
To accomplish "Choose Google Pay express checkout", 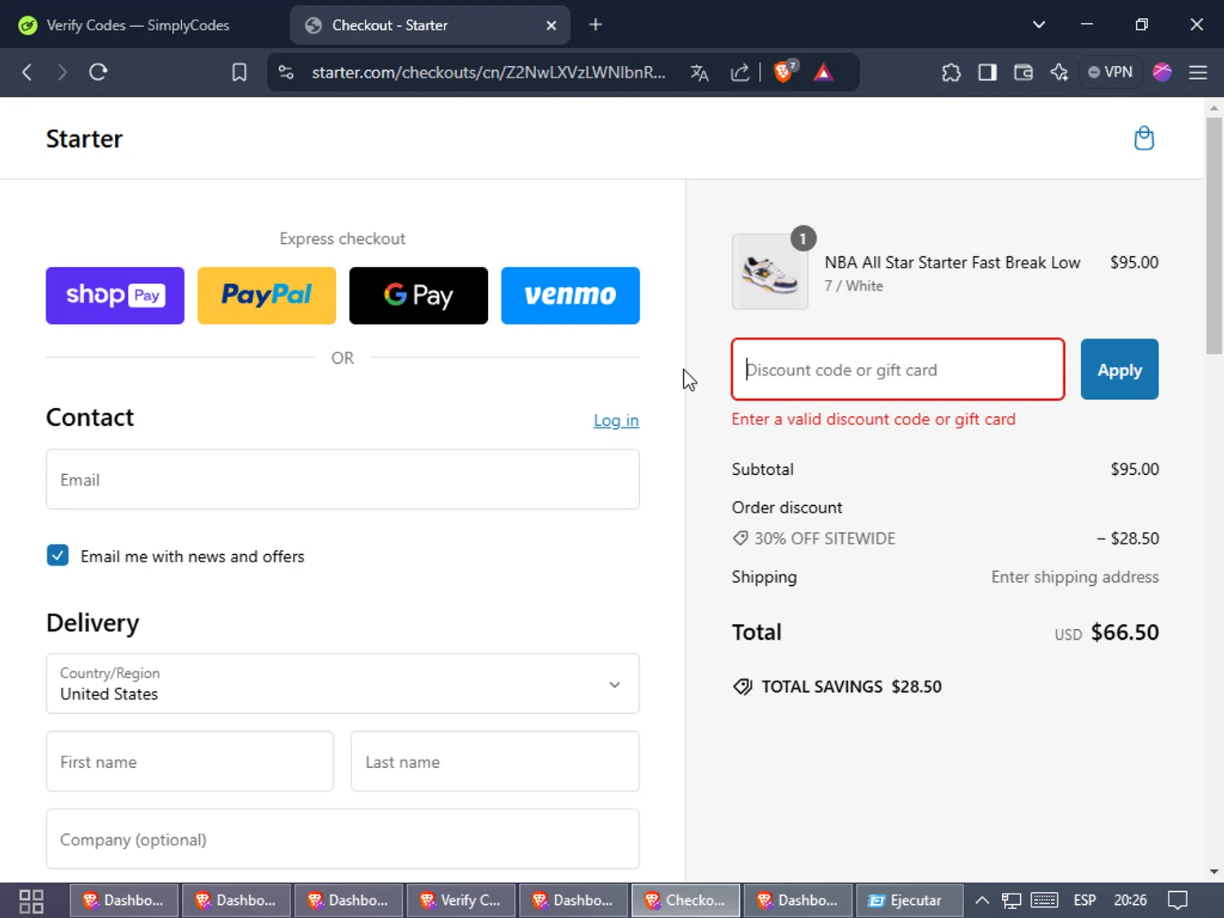I will (x=419, y=295).
